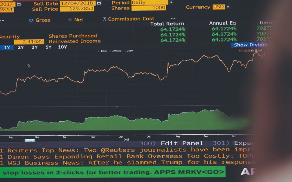Switch to the 5Y time range tab
Viewport: 292px width, 182px height.
[x=48, y=47]
